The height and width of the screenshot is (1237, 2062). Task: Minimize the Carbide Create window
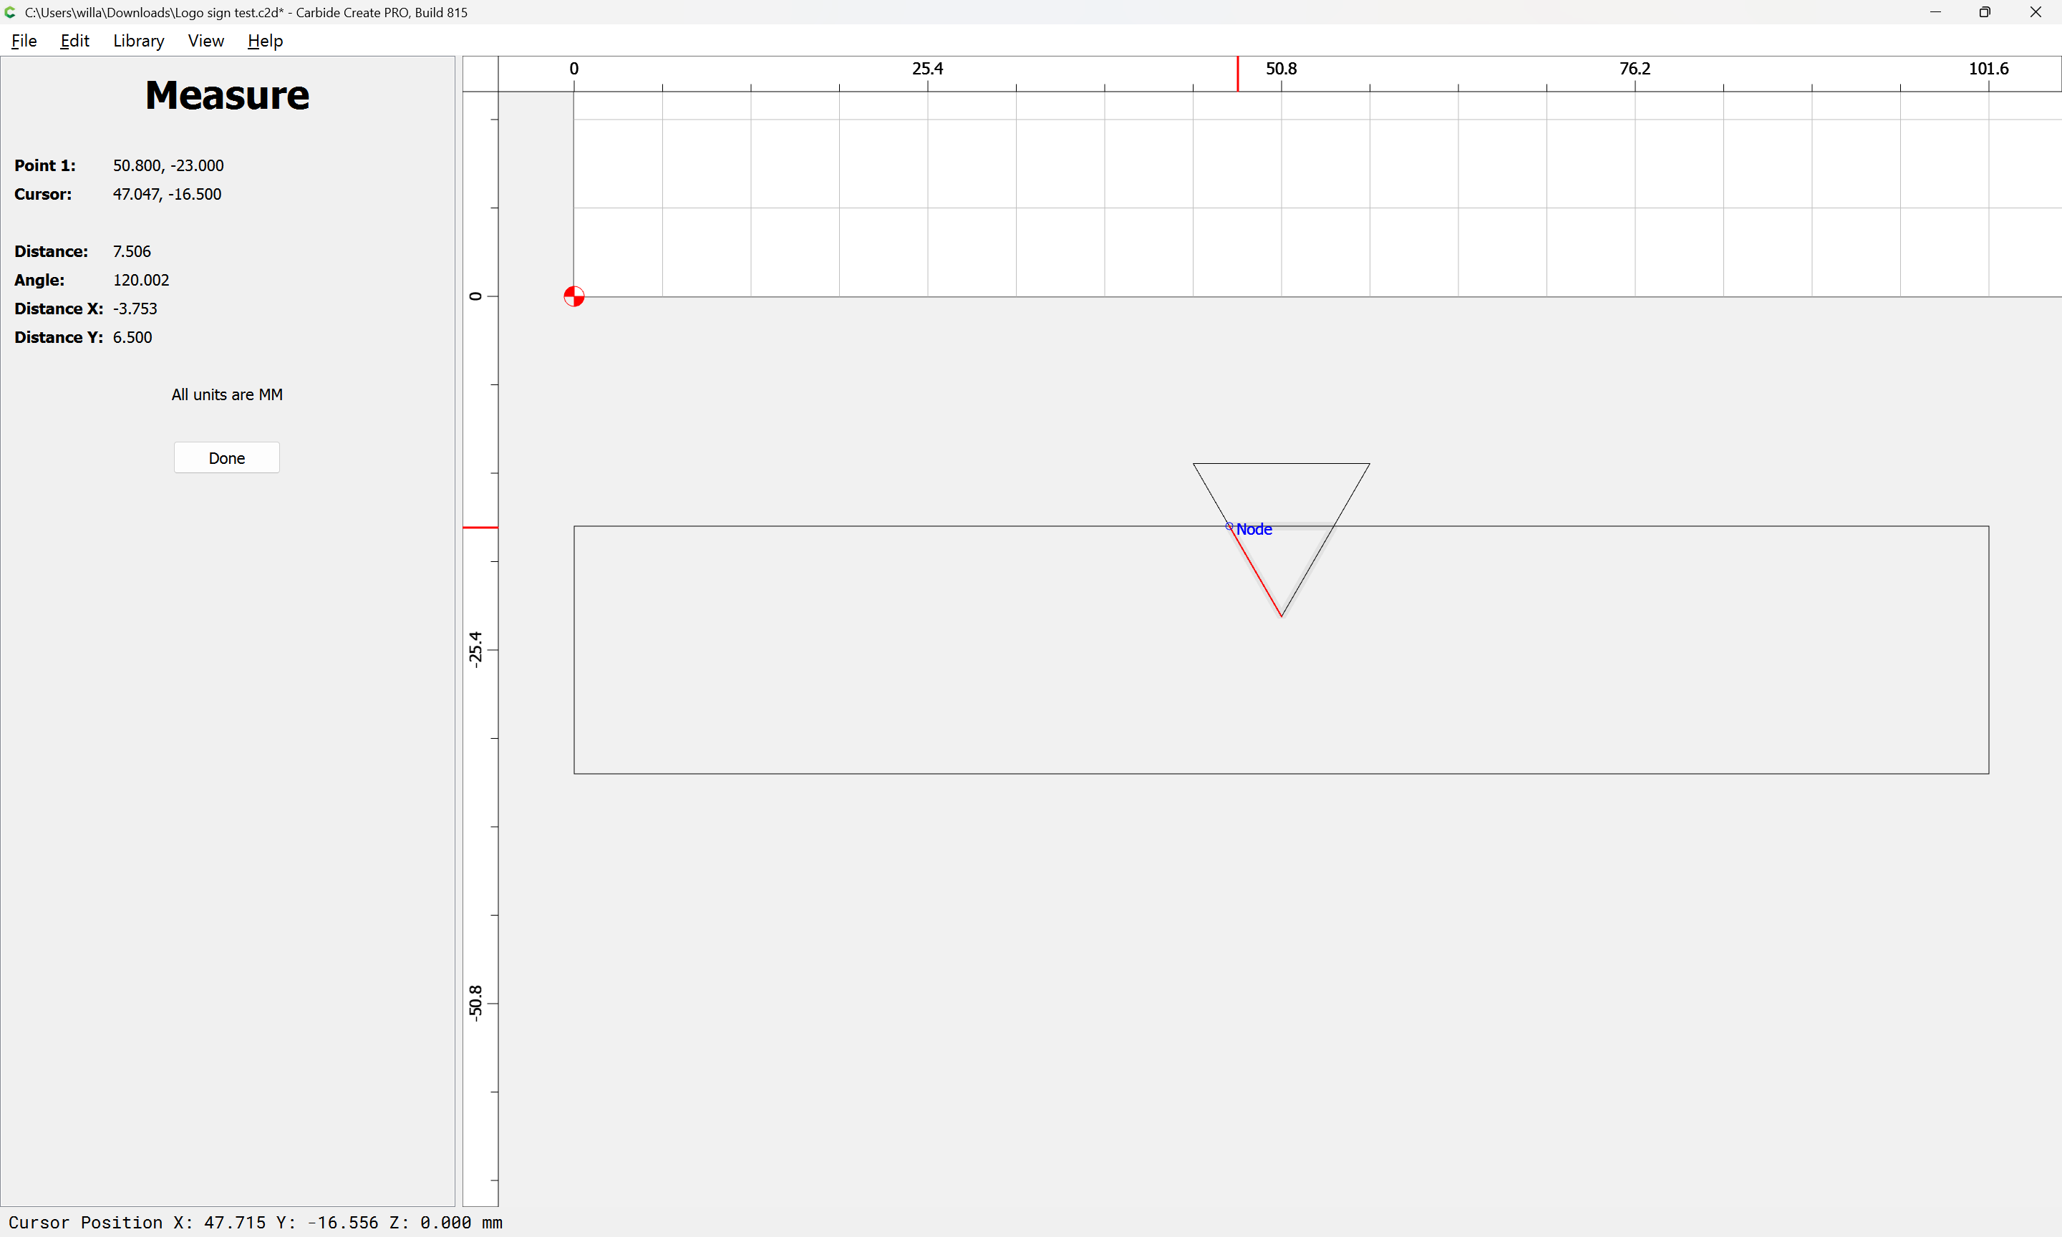pos(1935,12)
